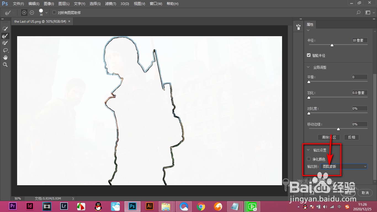This screenshot has width=377, height=212.
Task: Click the 反相 button
Action: click(x=352, y=137)
